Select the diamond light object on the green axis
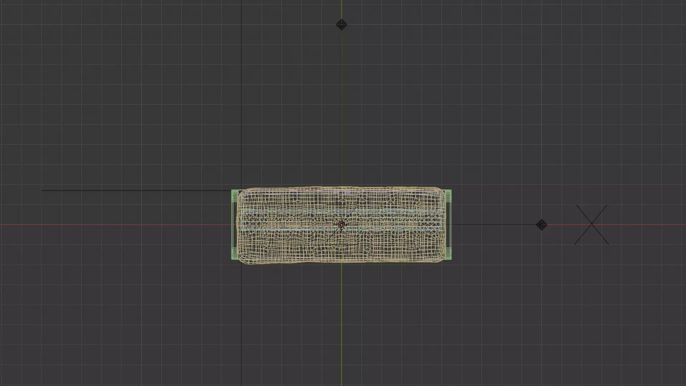 [342, 25]
